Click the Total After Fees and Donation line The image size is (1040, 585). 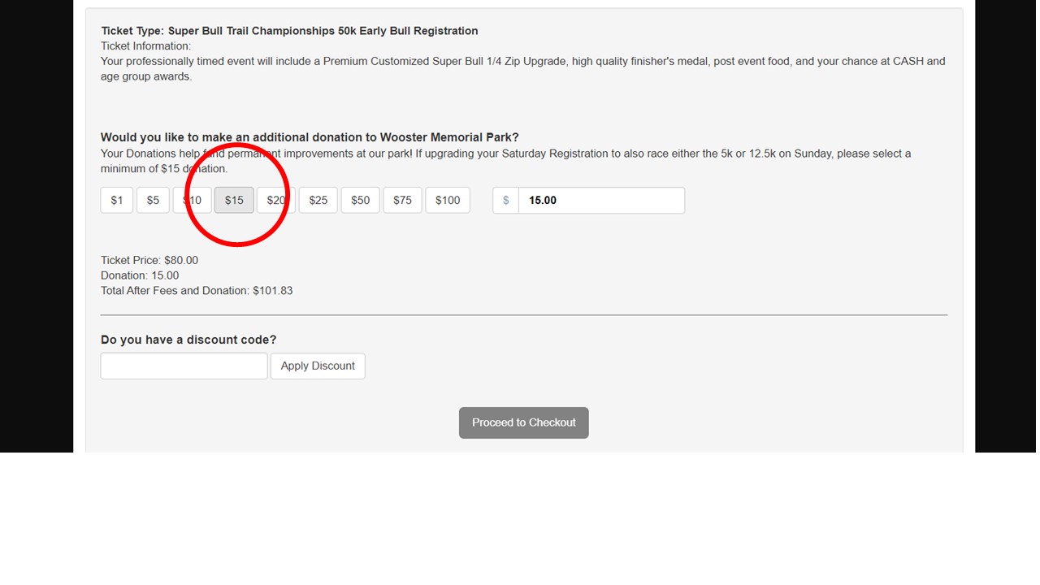(197, 290)
